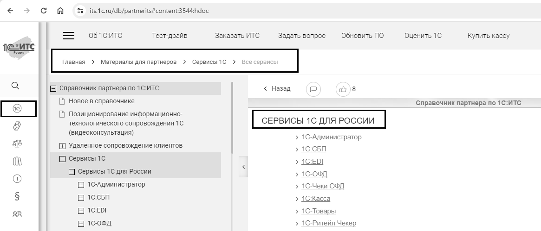The height and width of the screenshot is (231, 541).
Task: Expand 1С-ОФД tree node
Action: [x=81, y=224]
